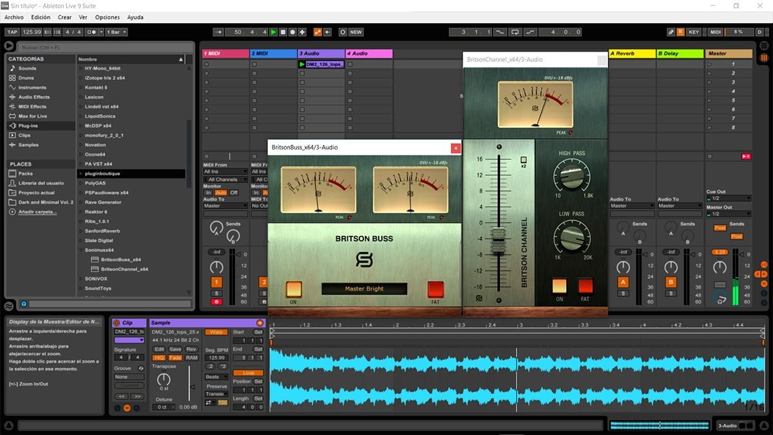Open the Instruments category

pos(32,88)
